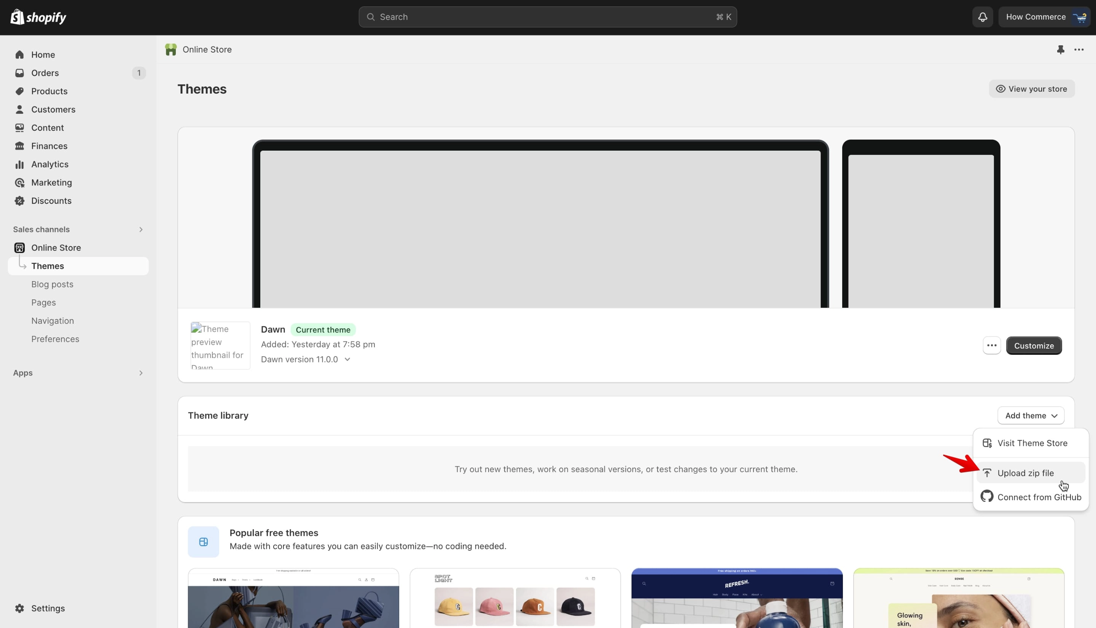The width and height of the screenshot is (1096, 628).
Task: Click the Content icon in sidebar
Action: [19, 128]
